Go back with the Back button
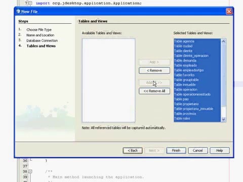This screenshot has width=243, height=182. click(x=133, y=151)
